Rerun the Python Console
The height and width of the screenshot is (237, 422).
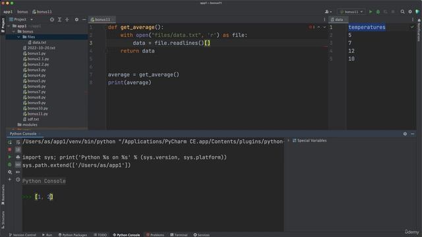tap(10, 142)
